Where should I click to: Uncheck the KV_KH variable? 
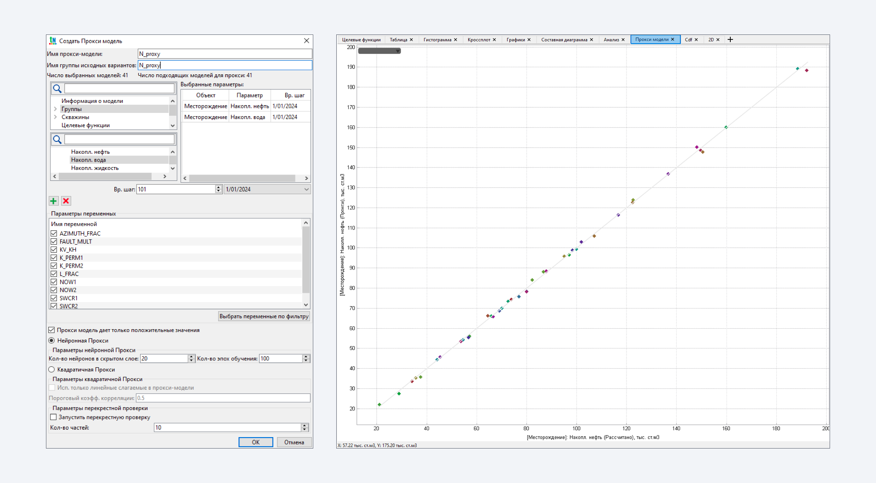(54, 250)
